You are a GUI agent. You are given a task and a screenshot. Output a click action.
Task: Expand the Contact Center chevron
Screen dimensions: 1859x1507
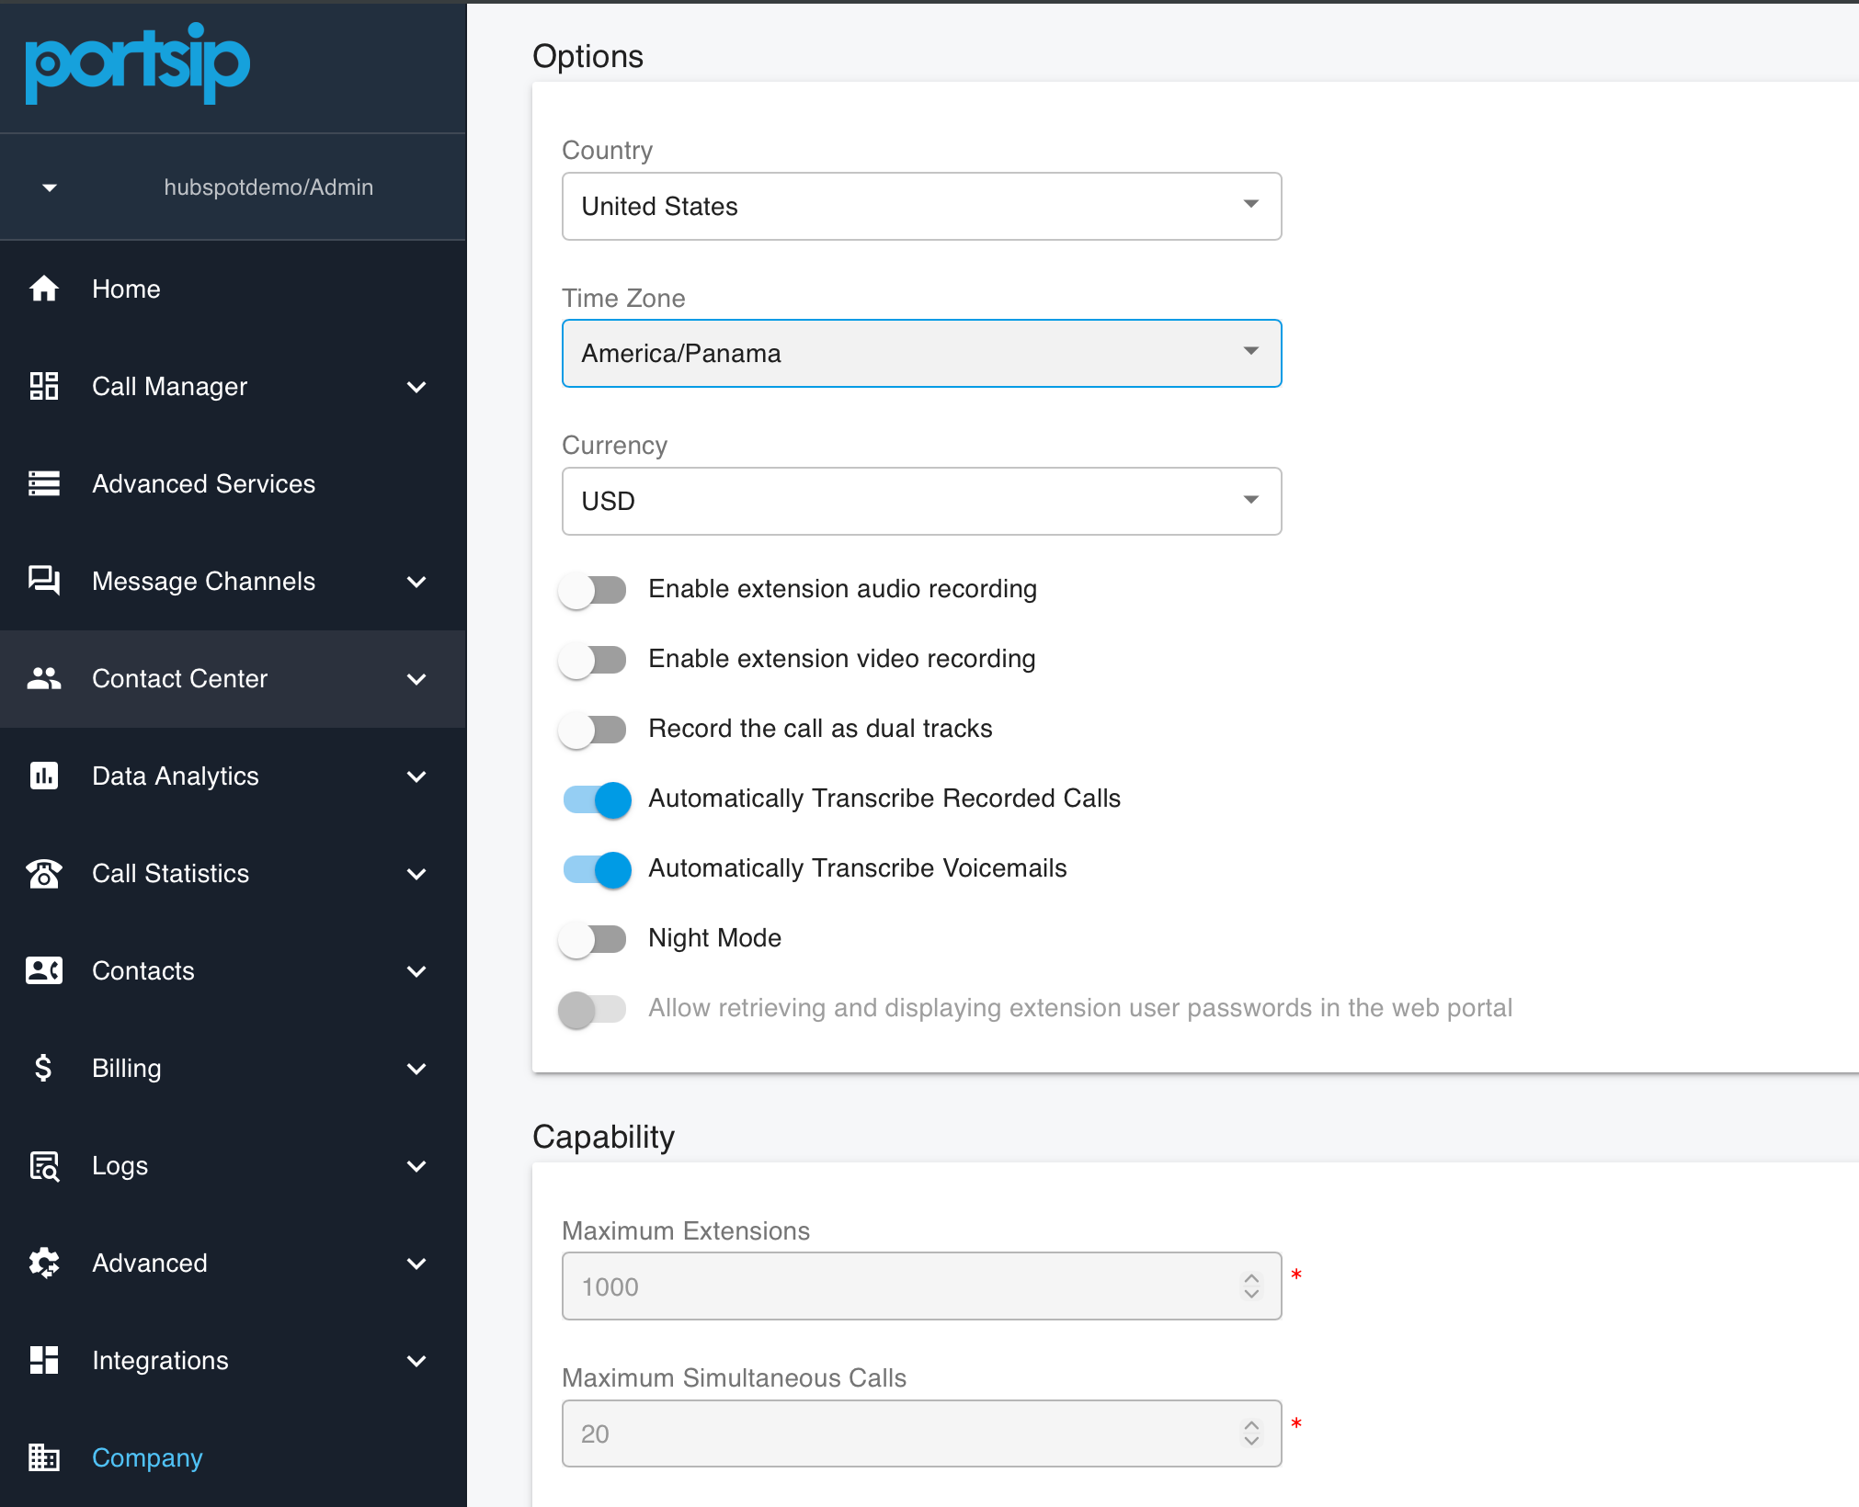point(416,678)
